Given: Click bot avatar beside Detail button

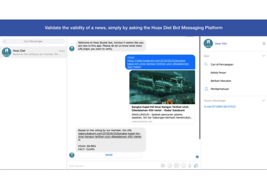Looking at the screenshot, I should 72,155.
